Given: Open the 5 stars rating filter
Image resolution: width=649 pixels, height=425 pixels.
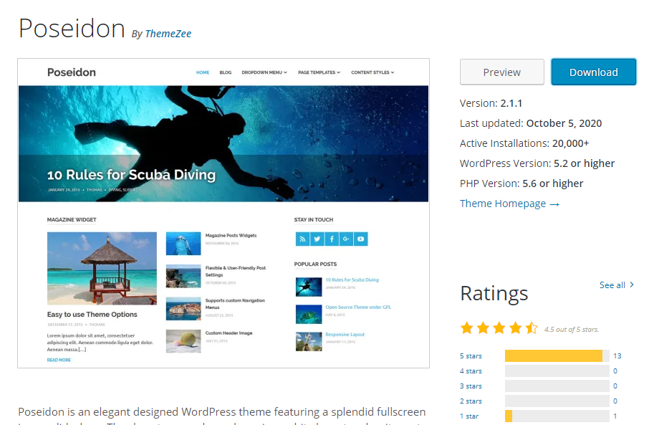Looking at the screenshot, I should point(471,355).
